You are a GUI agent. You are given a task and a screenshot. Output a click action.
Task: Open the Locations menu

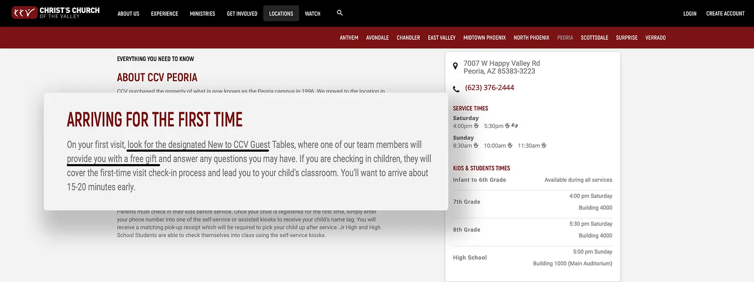click(x=281, y=13)
